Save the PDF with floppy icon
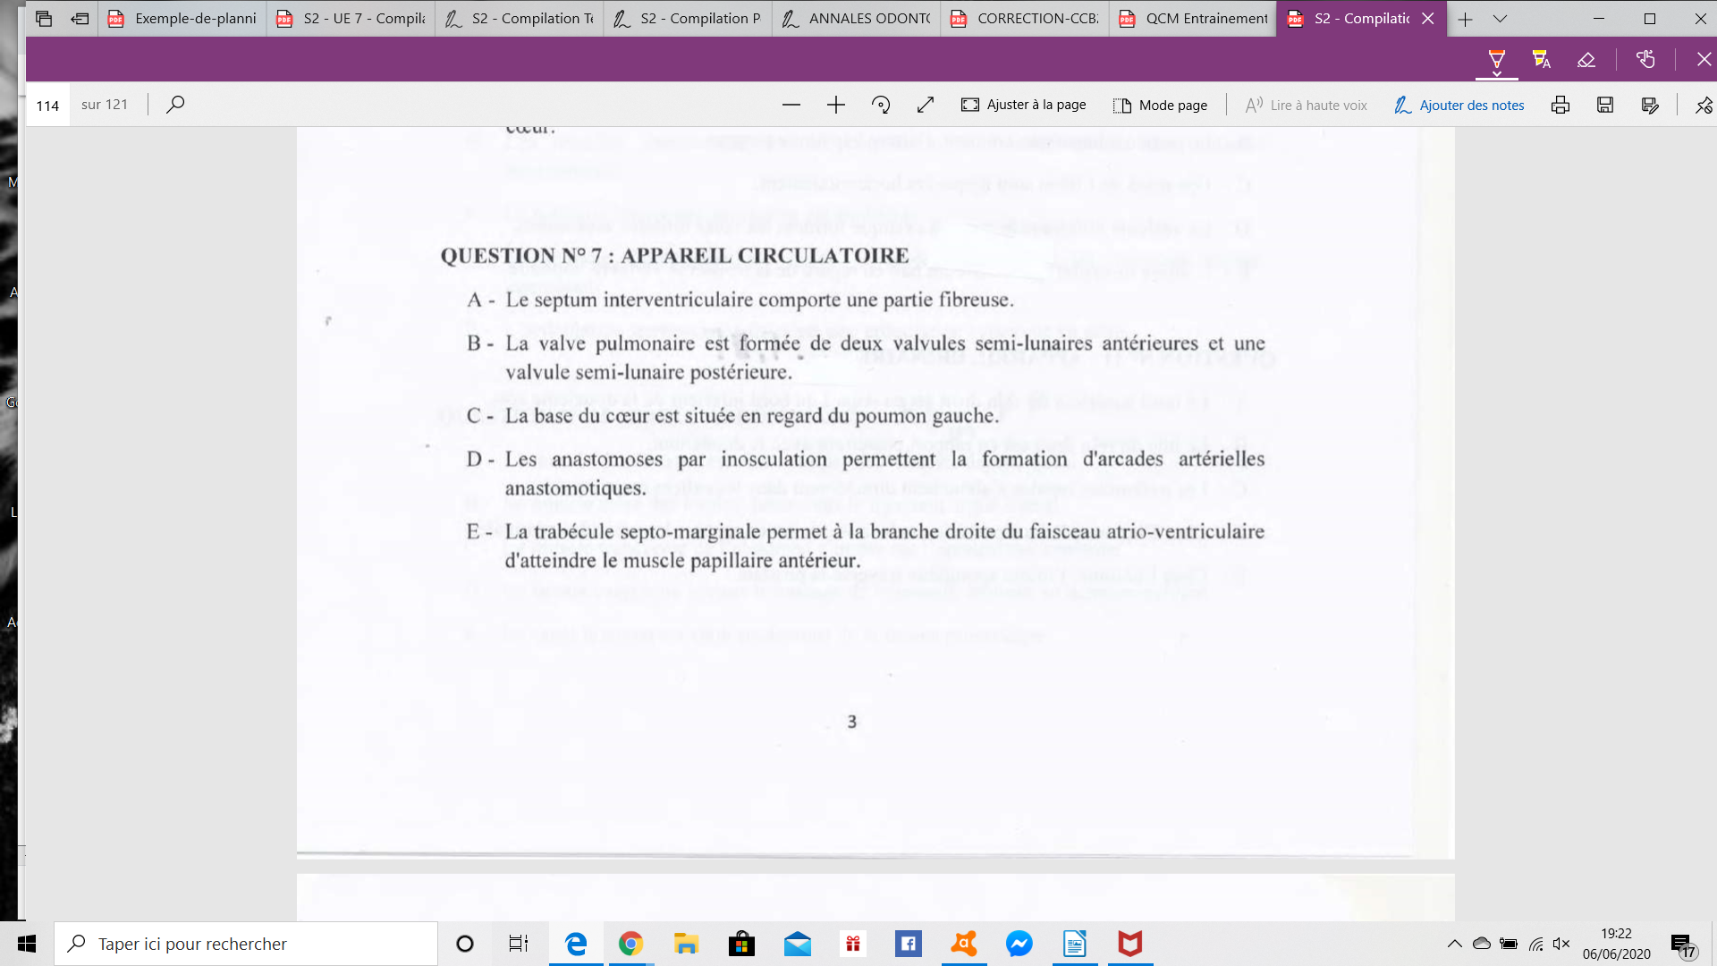The width and height of the screenshot is (1717, 966). [x=1605, y=105]
